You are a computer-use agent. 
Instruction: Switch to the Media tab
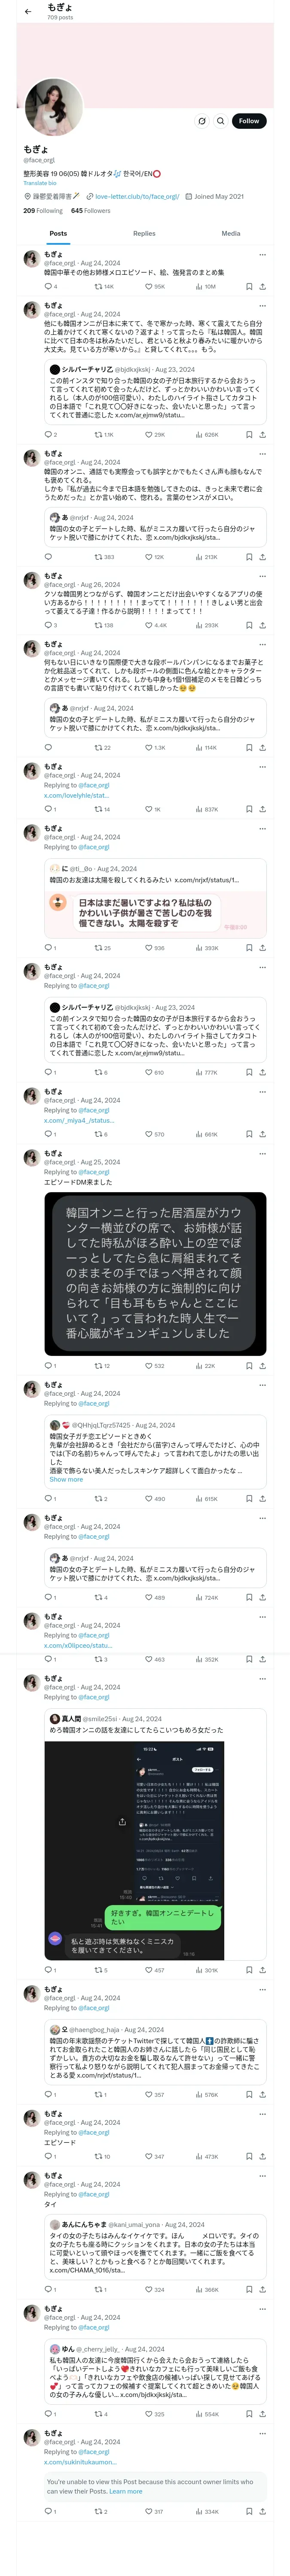[231, 233]
